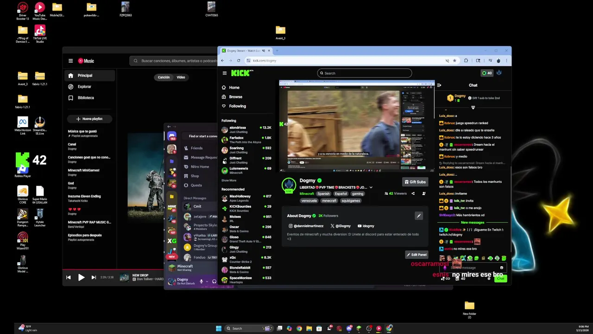Click the kick.com/dogmy address bar
The image size is (593, 334).
coord(352,60)
